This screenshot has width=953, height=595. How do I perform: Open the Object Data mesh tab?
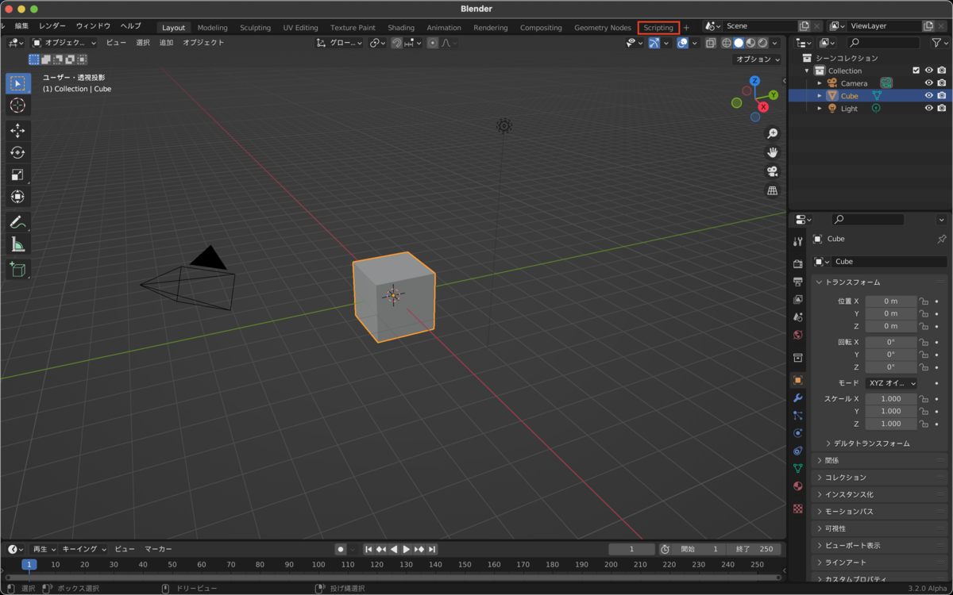click(x=798, y=468)
